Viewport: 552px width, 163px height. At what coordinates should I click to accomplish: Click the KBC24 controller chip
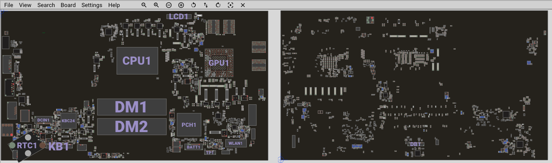coord(68,120)
